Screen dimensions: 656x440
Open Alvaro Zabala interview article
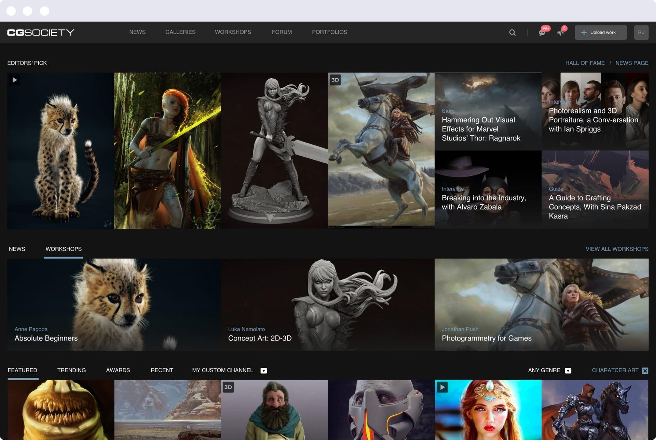(x=488, y=189)
